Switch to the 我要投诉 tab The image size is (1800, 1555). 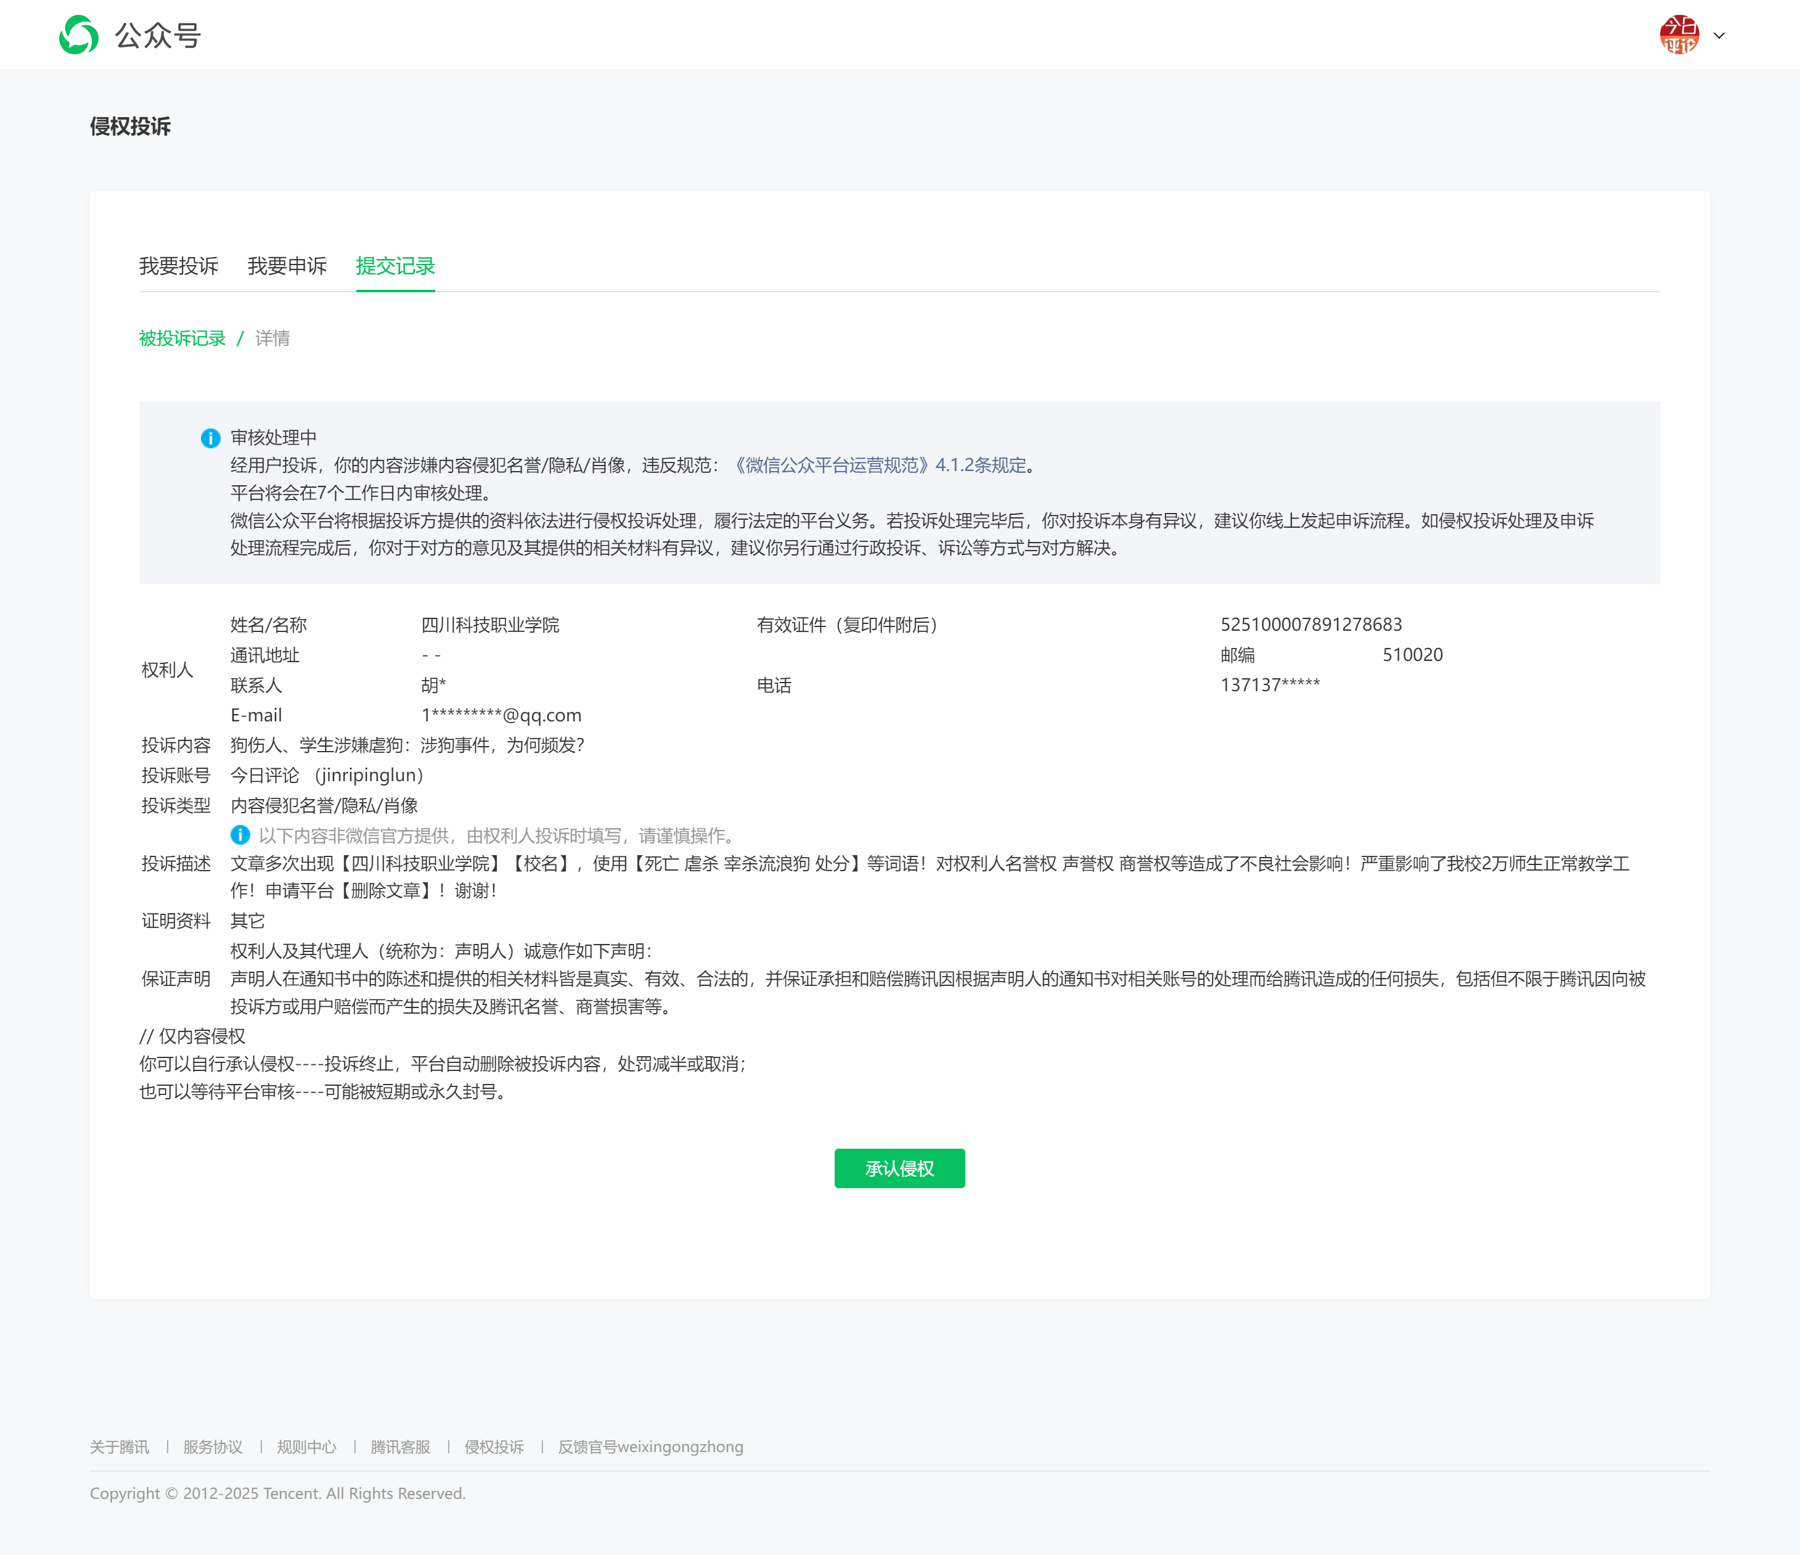[x=178, y=266]
